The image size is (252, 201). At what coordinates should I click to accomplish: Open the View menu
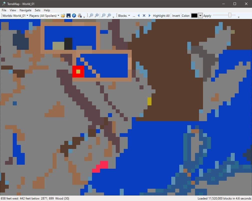click(13, 10)
